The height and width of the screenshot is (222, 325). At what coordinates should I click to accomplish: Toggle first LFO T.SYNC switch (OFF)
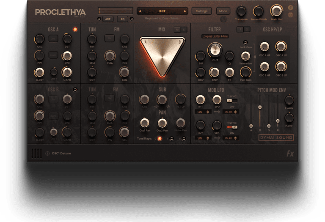pos(232,101)
